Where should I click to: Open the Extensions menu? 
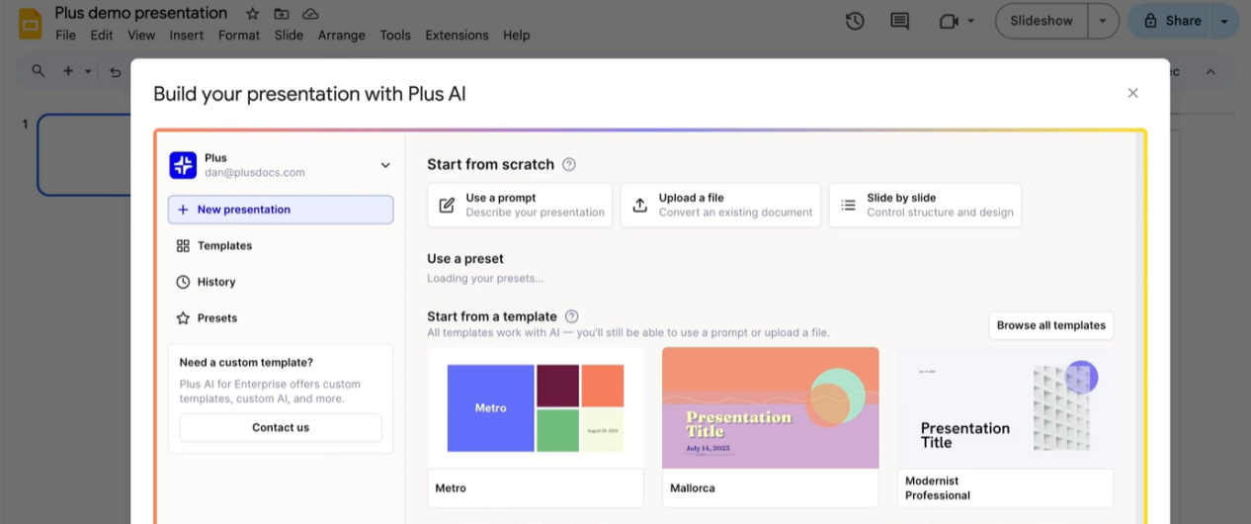(457, 36)
